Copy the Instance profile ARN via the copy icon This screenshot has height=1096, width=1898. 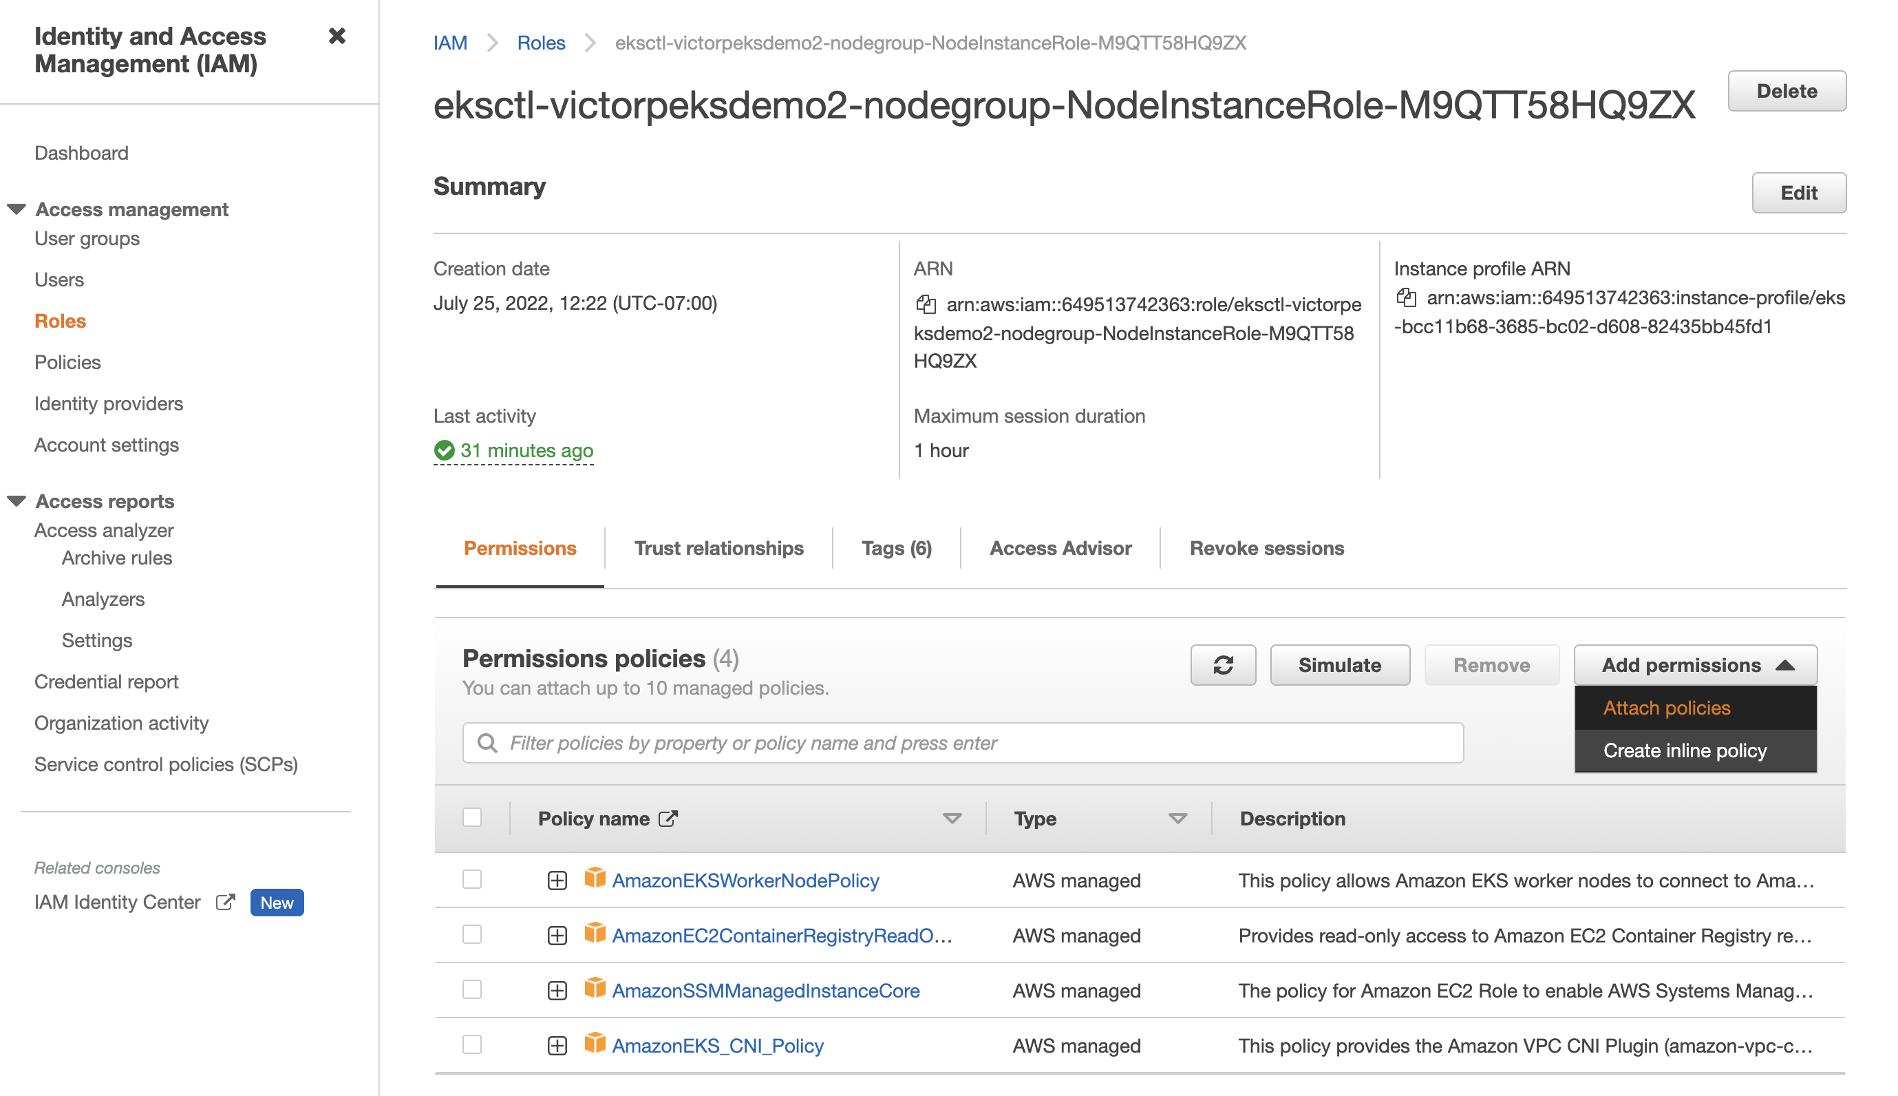coord(1405,297)
